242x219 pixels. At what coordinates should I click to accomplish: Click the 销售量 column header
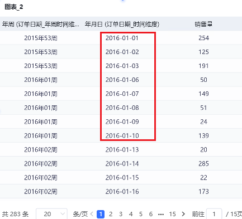click(x=203, y=24)
